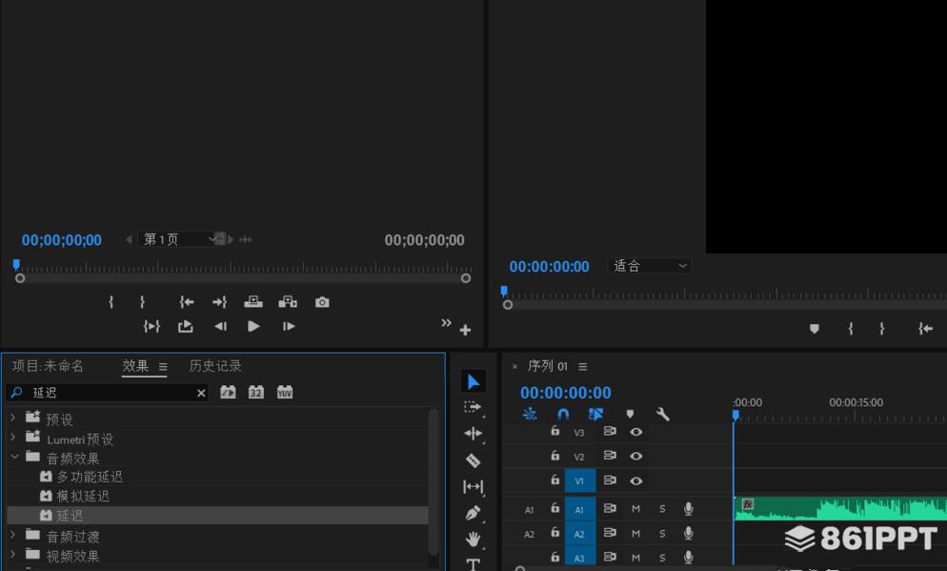Mark In point in source monitor

pos(111,301)
